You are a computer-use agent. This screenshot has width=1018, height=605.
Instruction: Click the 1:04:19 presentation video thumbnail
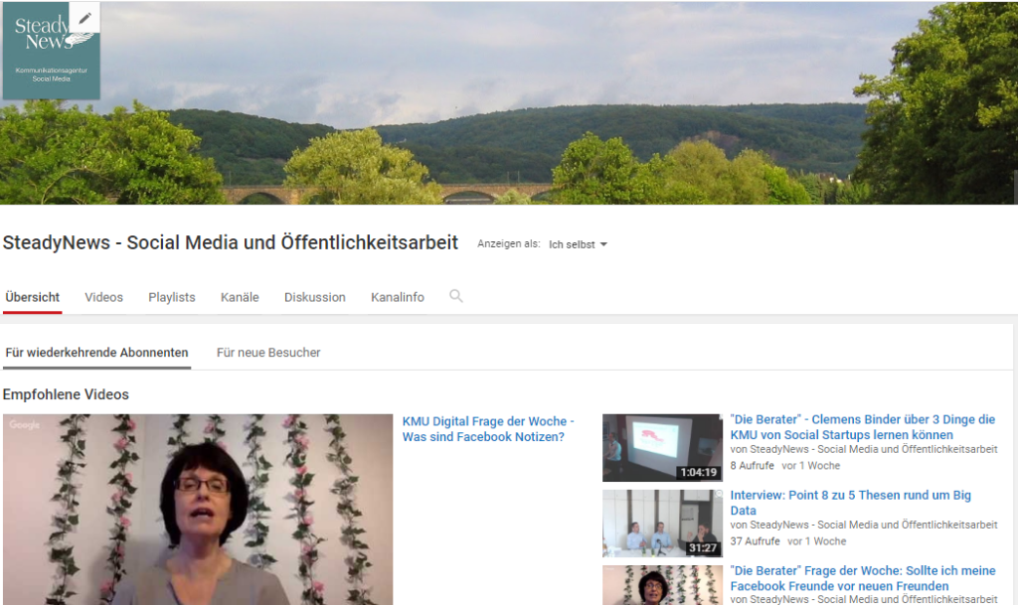(x=662, y=448)
